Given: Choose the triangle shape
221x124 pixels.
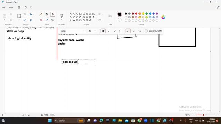Looking at the screenshot, I should tap(90, 14).
